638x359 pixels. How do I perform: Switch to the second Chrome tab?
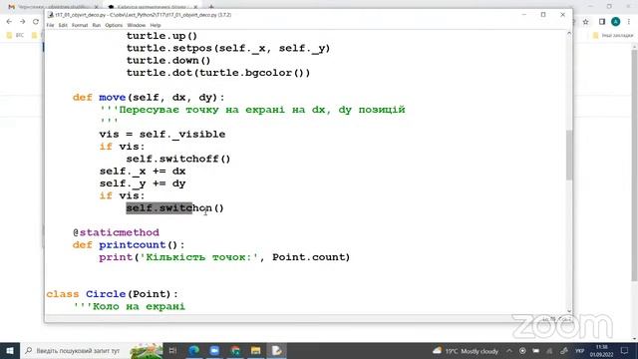[153, 7]
